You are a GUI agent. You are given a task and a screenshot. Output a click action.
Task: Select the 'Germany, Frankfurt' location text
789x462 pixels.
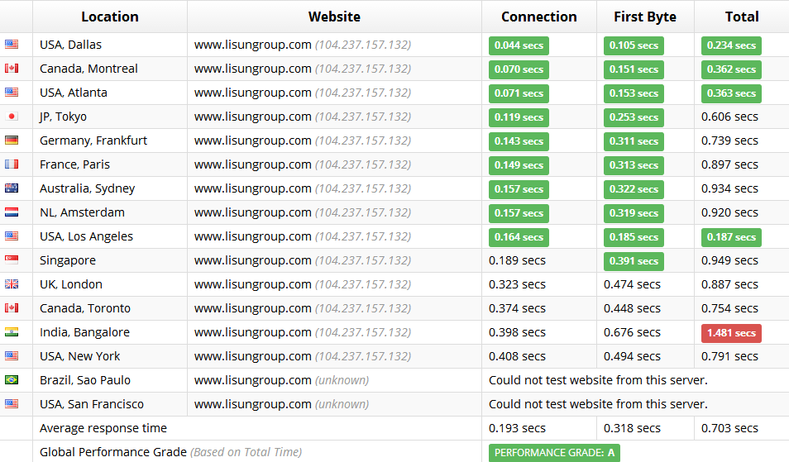pyautogui.click(x=93, y=141)
